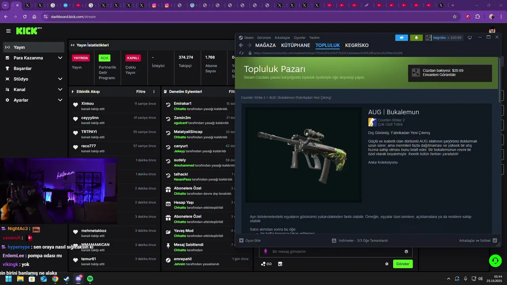507x285 pixels.
Task: Click snail icon beside Yavaş Mod
Action: point(168,232)
